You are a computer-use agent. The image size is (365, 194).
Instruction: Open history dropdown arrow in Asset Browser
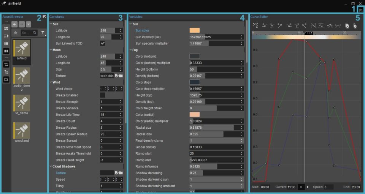(x=29, y=24)
